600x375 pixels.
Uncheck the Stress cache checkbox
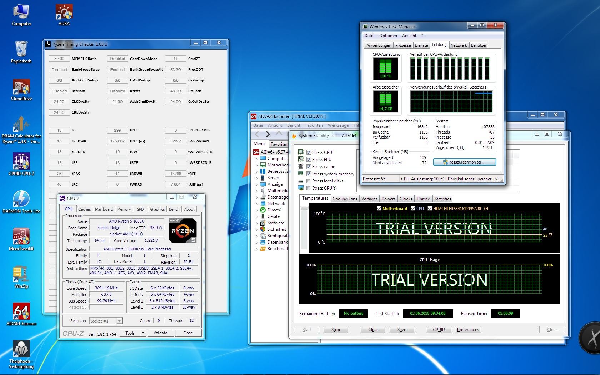point(309,166)
